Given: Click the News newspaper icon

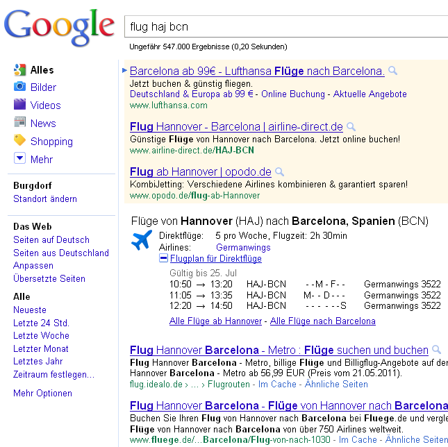Looking at the screenshot, I should (19, 123).
